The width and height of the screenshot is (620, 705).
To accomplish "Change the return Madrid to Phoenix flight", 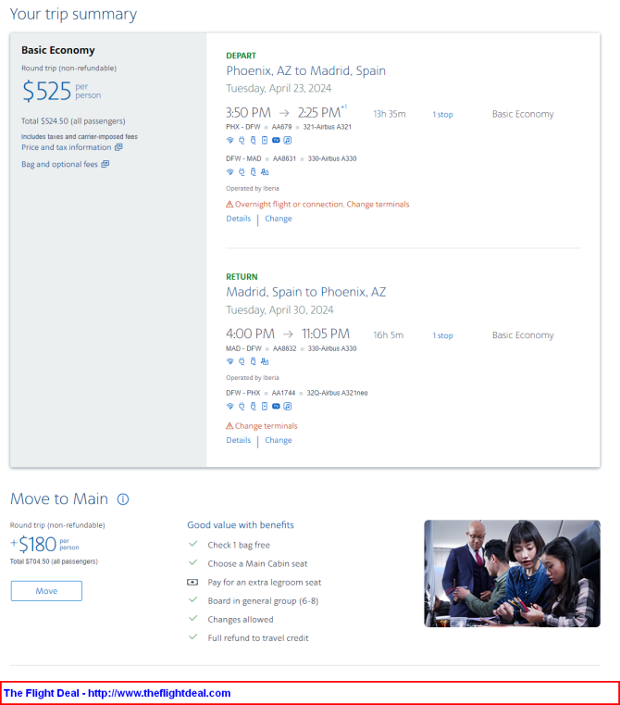I will click(x=279, y=440).
